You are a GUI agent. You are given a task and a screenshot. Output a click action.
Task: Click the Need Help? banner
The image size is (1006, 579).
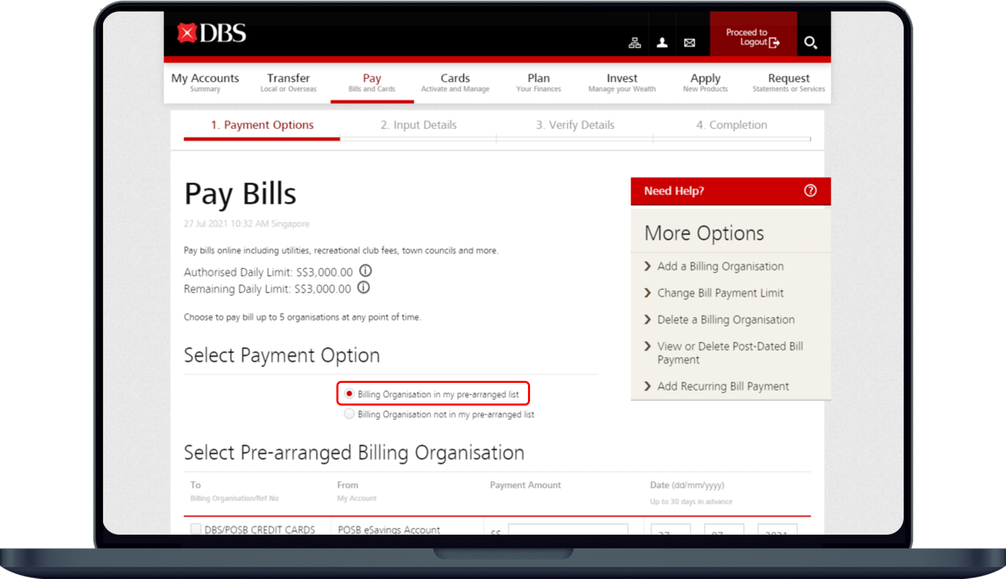(730, 191)
